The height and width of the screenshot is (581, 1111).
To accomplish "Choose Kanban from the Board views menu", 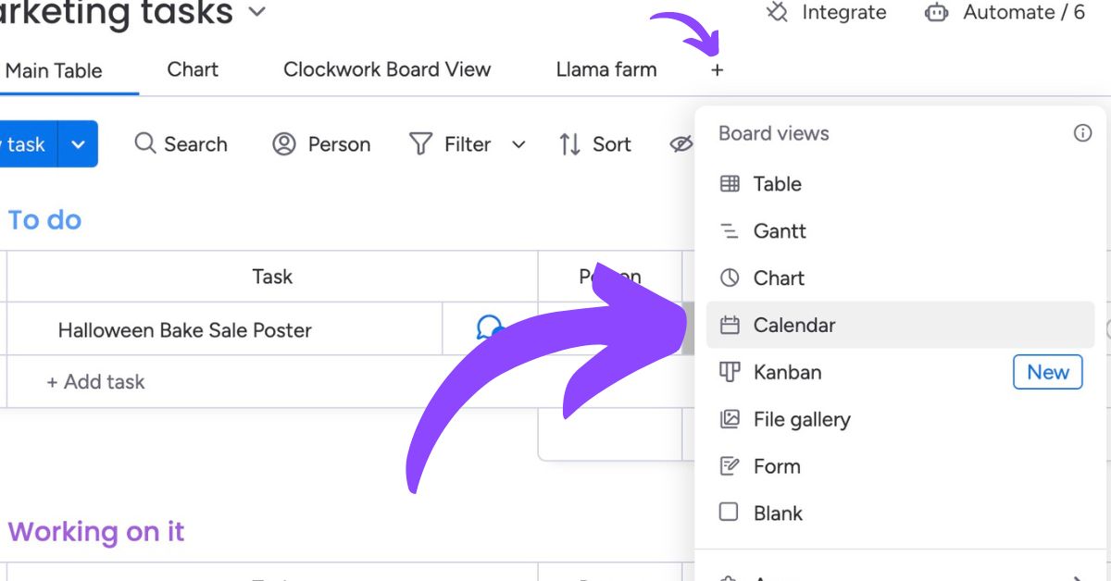I will pos(788,372).
